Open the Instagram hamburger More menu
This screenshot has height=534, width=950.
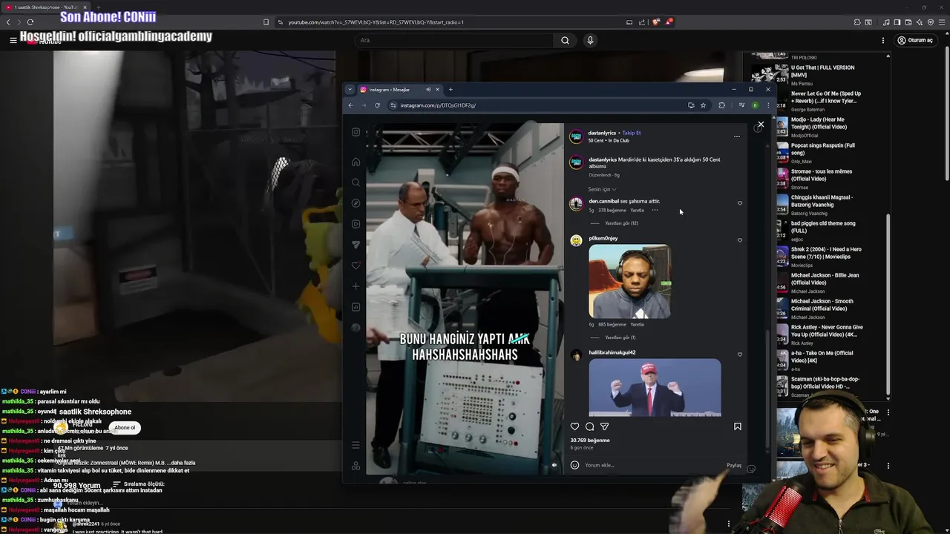(x=356, y=445)
